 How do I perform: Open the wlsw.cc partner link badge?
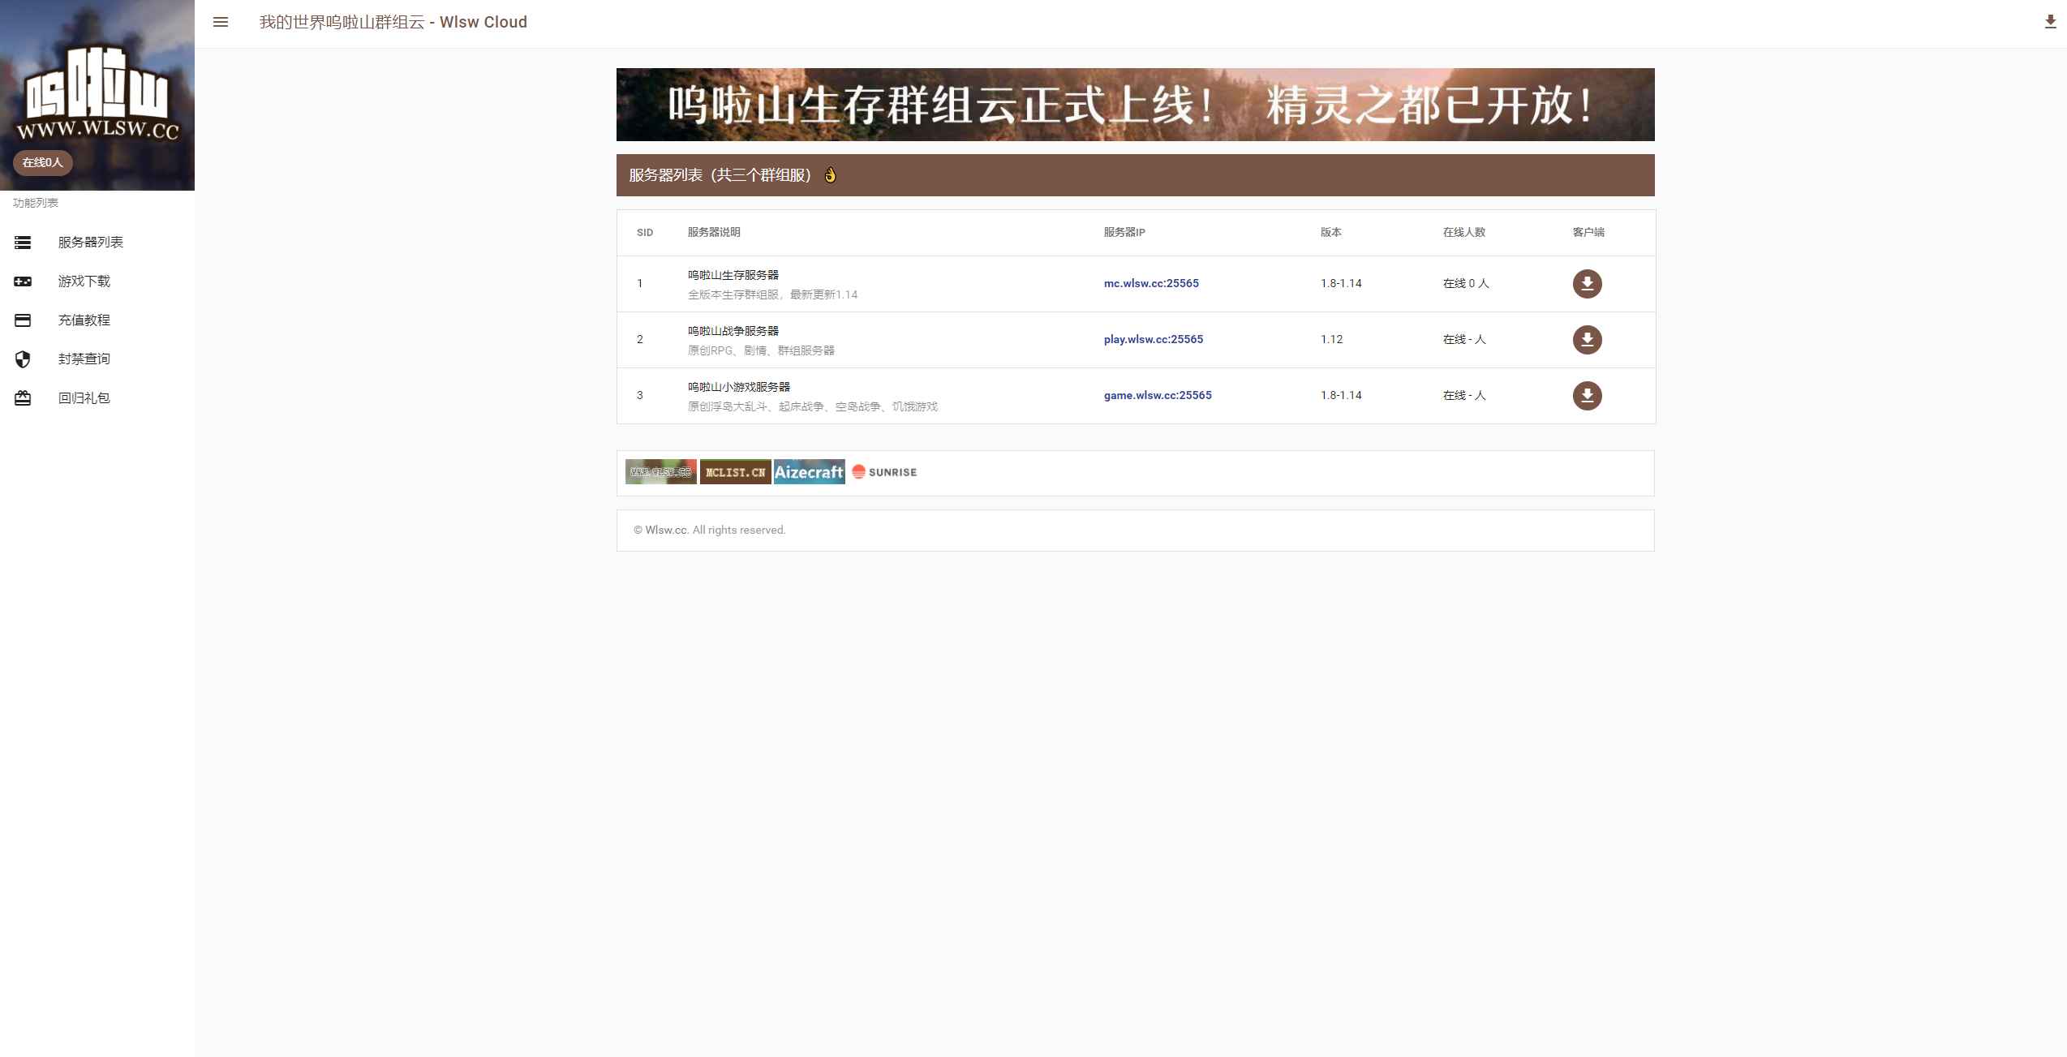[x=660, y=472]
